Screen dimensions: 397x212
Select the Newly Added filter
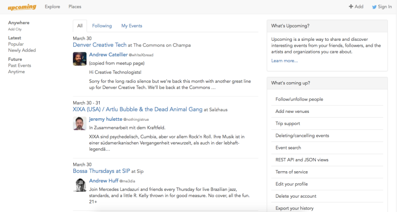(22, 50)
